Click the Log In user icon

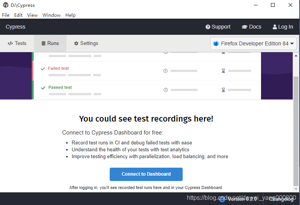tap(275, 27)
